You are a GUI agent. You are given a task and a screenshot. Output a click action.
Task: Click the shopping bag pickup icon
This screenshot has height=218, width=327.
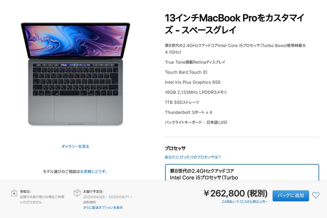(x=14, y=193)
